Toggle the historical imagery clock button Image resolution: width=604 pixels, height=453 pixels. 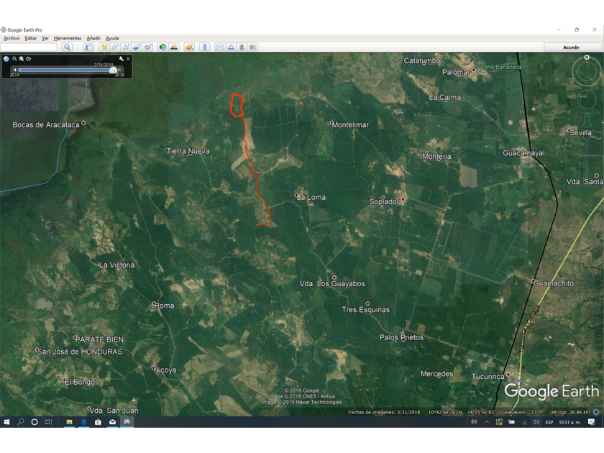pos(163,47)
